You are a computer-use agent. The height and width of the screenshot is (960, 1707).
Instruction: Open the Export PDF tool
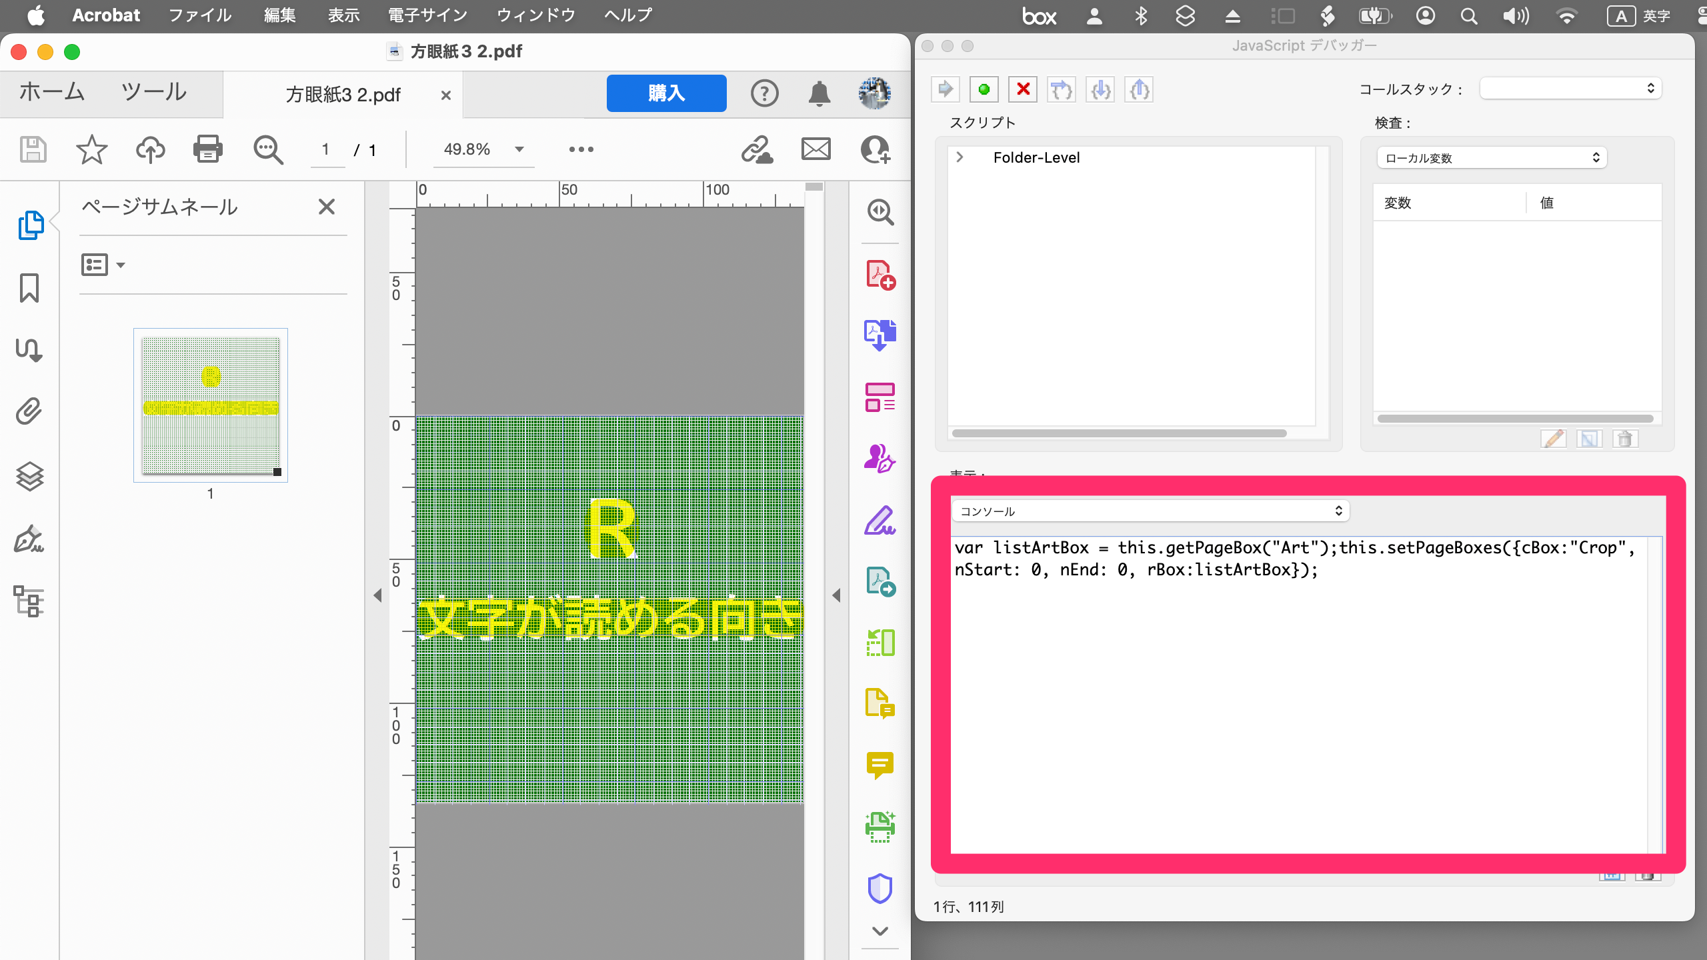click(880, 333)
